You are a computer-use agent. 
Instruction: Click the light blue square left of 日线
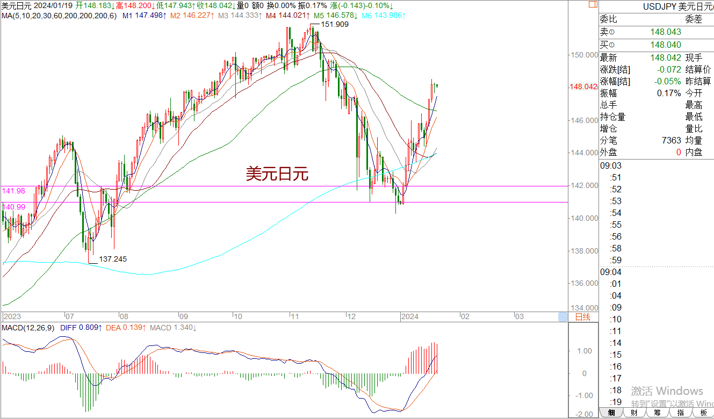click(x=562, y=317)
